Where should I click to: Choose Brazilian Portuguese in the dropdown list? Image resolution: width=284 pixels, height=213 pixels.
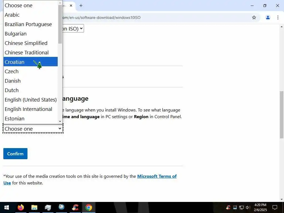31,24
